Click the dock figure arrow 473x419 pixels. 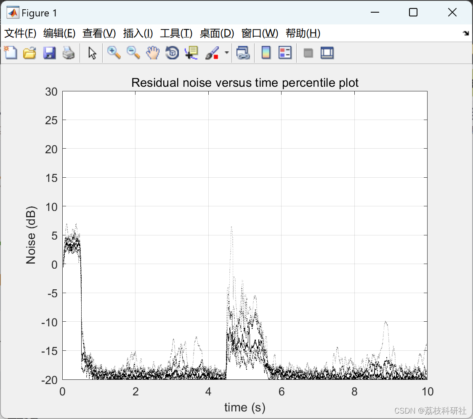click(466, 32)
